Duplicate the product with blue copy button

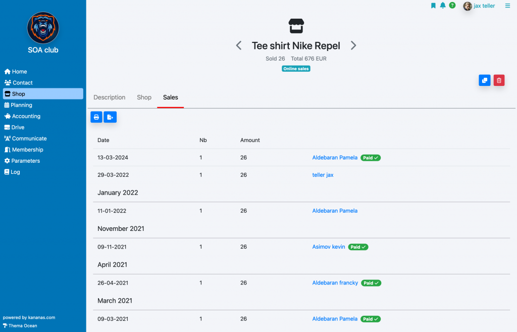pyautogui.click(x=484, y=80)
